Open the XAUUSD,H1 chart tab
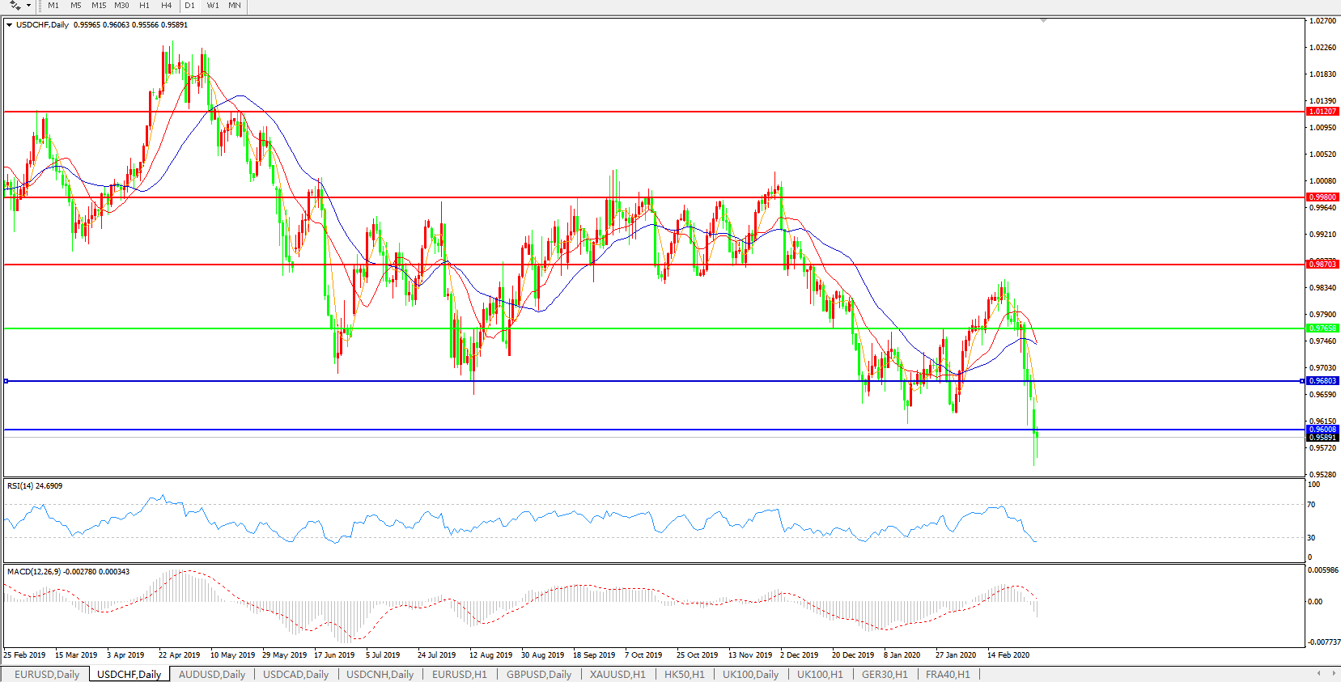This screenshot has height=682, width=1341. [x=617, y=674]
